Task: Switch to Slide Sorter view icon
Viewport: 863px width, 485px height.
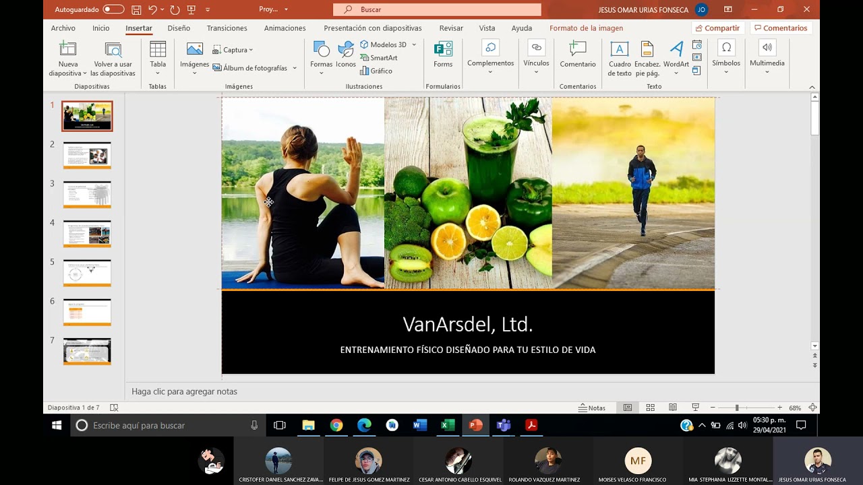Action: coord(651,408)
